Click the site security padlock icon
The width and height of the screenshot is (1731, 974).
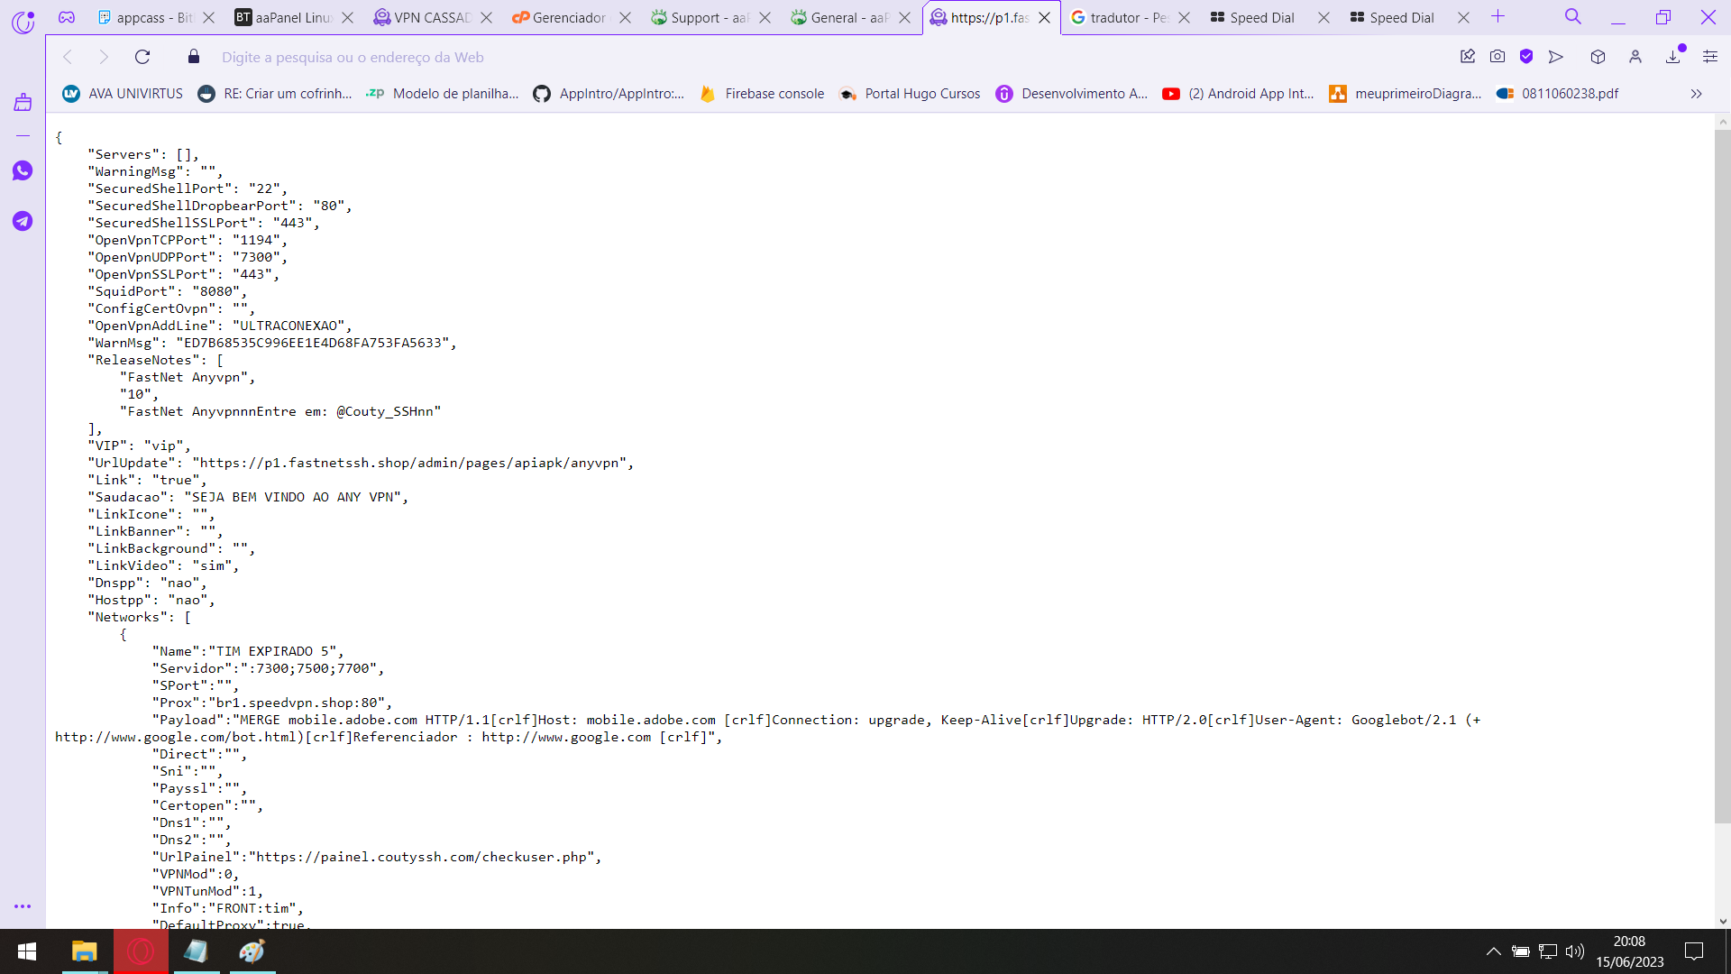193,57
